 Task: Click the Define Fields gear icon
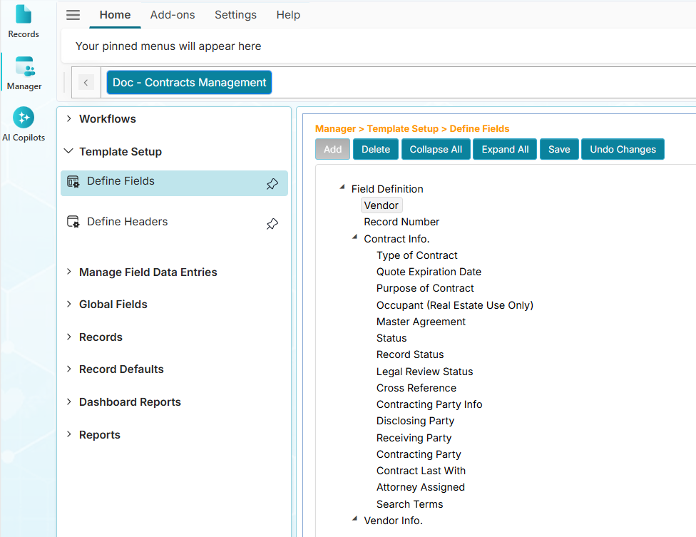pos(73,183)
